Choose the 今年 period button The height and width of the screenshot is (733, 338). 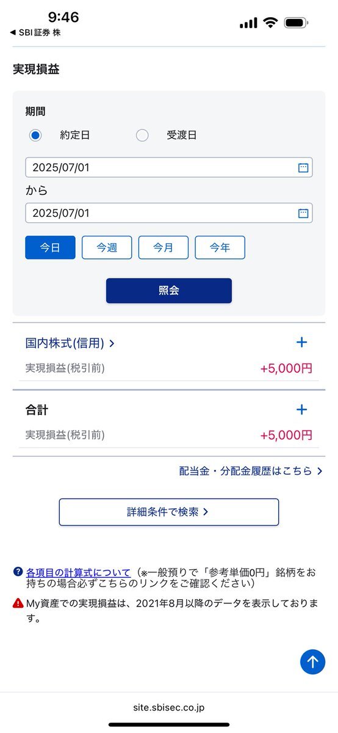[220, 248]
